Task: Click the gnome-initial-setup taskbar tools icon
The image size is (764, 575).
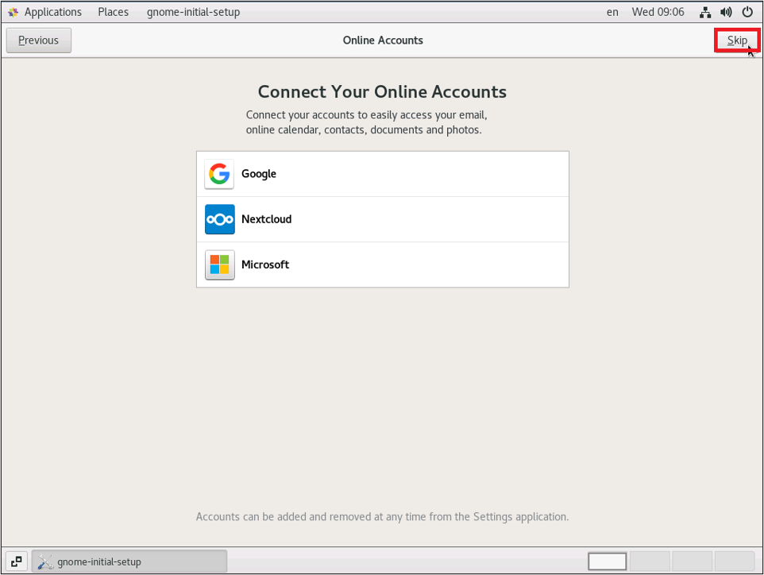Action: tap(45, 561)
